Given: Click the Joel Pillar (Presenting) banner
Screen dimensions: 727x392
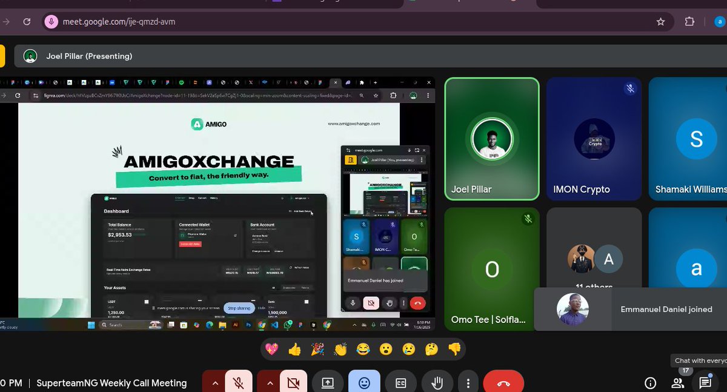Looking at the screenshot, I should (x=371, y=56).
